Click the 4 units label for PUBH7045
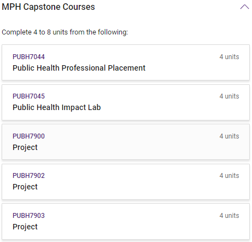The width and height of the screenshot is (252, 242). click(x=229, y=96)
